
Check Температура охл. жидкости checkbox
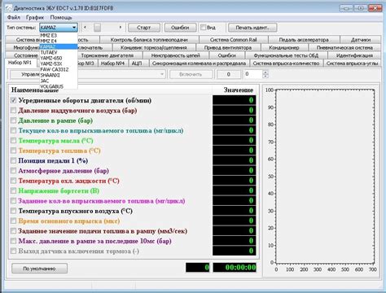click(13, 181)
